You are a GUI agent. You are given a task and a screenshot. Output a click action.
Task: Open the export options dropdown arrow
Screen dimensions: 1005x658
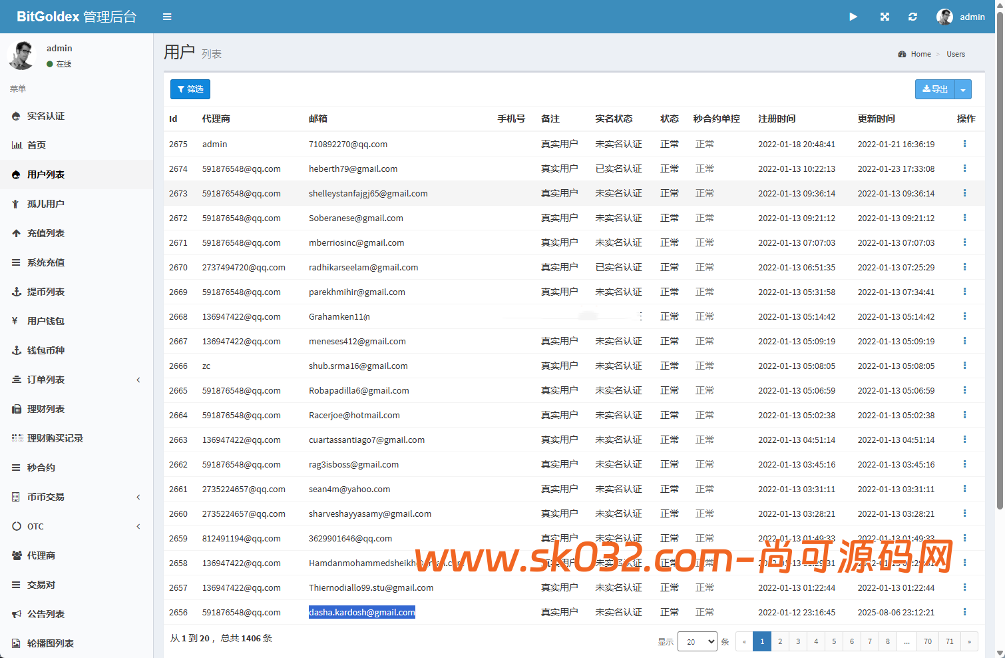click(963, 89)
